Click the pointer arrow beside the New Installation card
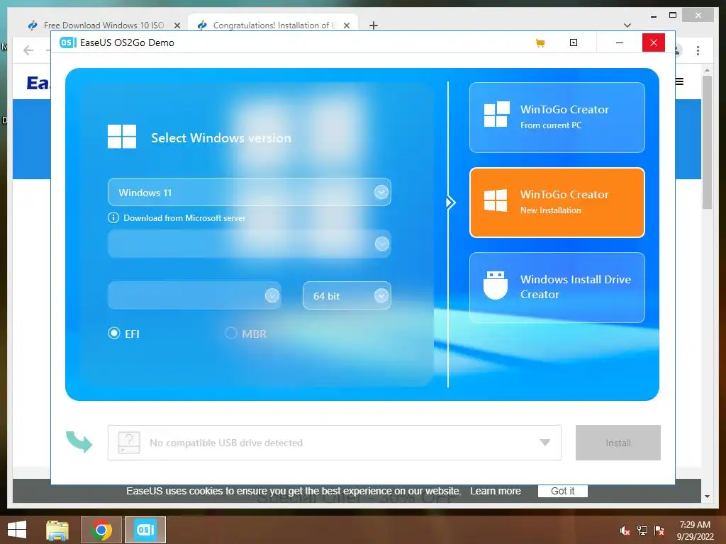This screenshot has height=544, width=726. [x=450, y=203]
